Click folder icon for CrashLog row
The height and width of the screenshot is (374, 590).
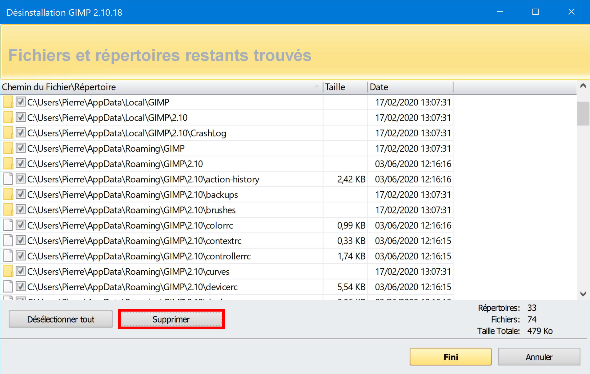point(8,133)
